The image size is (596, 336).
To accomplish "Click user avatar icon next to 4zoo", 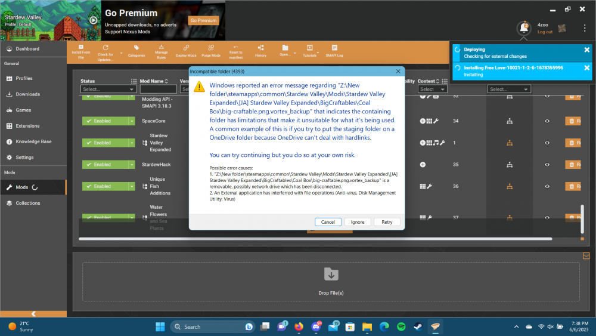I will pos(562,28).
